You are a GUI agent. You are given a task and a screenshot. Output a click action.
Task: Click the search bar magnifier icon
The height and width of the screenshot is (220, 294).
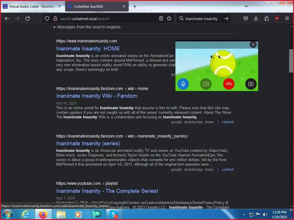tap(181, 18)
